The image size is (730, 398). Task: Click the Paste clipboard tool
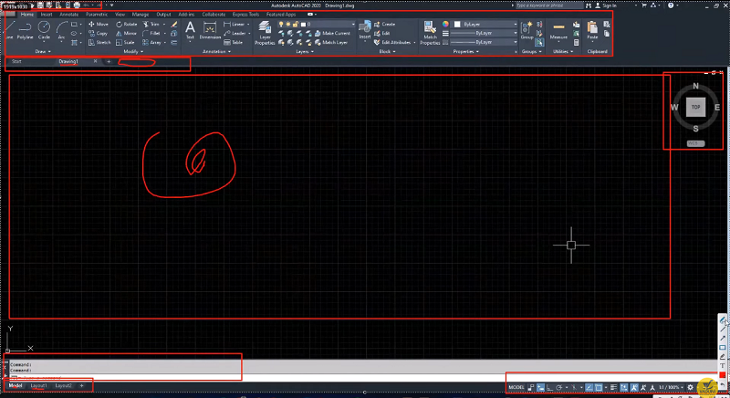[x=592, y=31]
